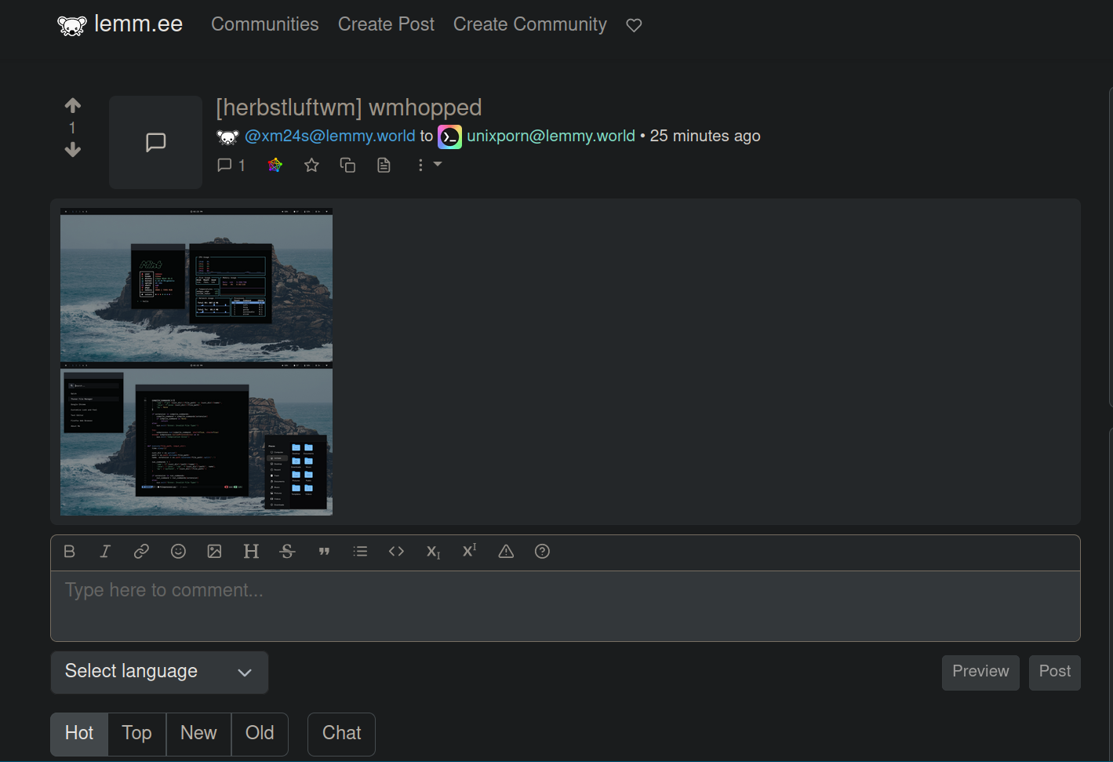Save the post with the star icon
Screen dimensions: 1113x762
tap(311, 165)
